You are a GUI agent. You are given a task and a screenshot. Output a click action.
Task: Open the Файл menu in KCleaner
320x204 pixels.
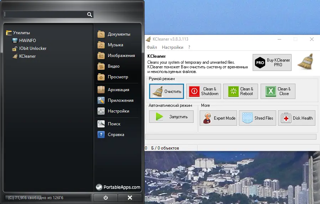pyautogui.click(x=152, y=47)
